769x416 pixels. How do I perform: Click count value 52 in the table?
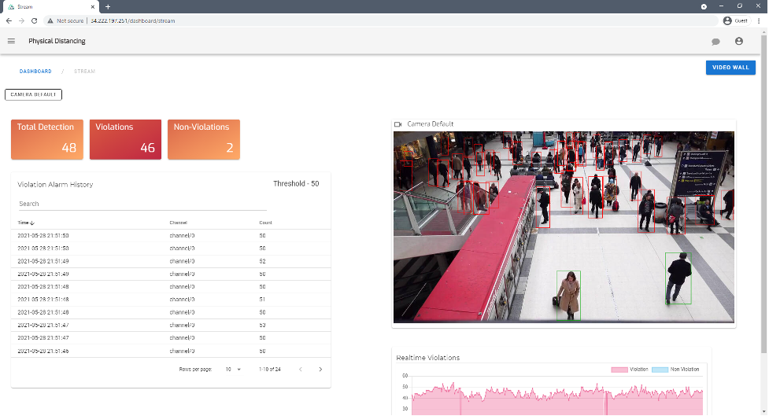pos(262,261)
